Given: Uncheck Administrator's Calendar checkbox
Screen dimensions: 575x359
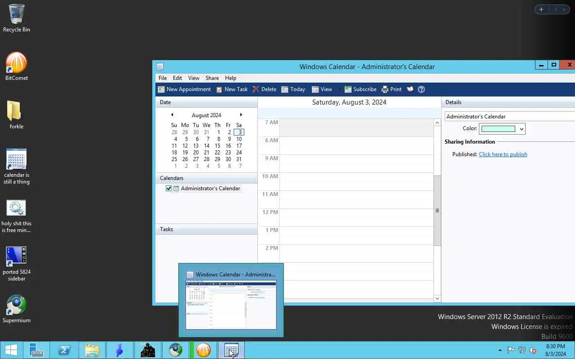Looking at the screenshot, I should coord(169,188).
